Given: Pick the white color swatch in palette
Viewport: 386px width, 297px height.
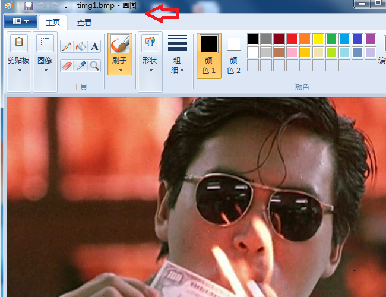Looking at the screenshot, I should point(253,52).
